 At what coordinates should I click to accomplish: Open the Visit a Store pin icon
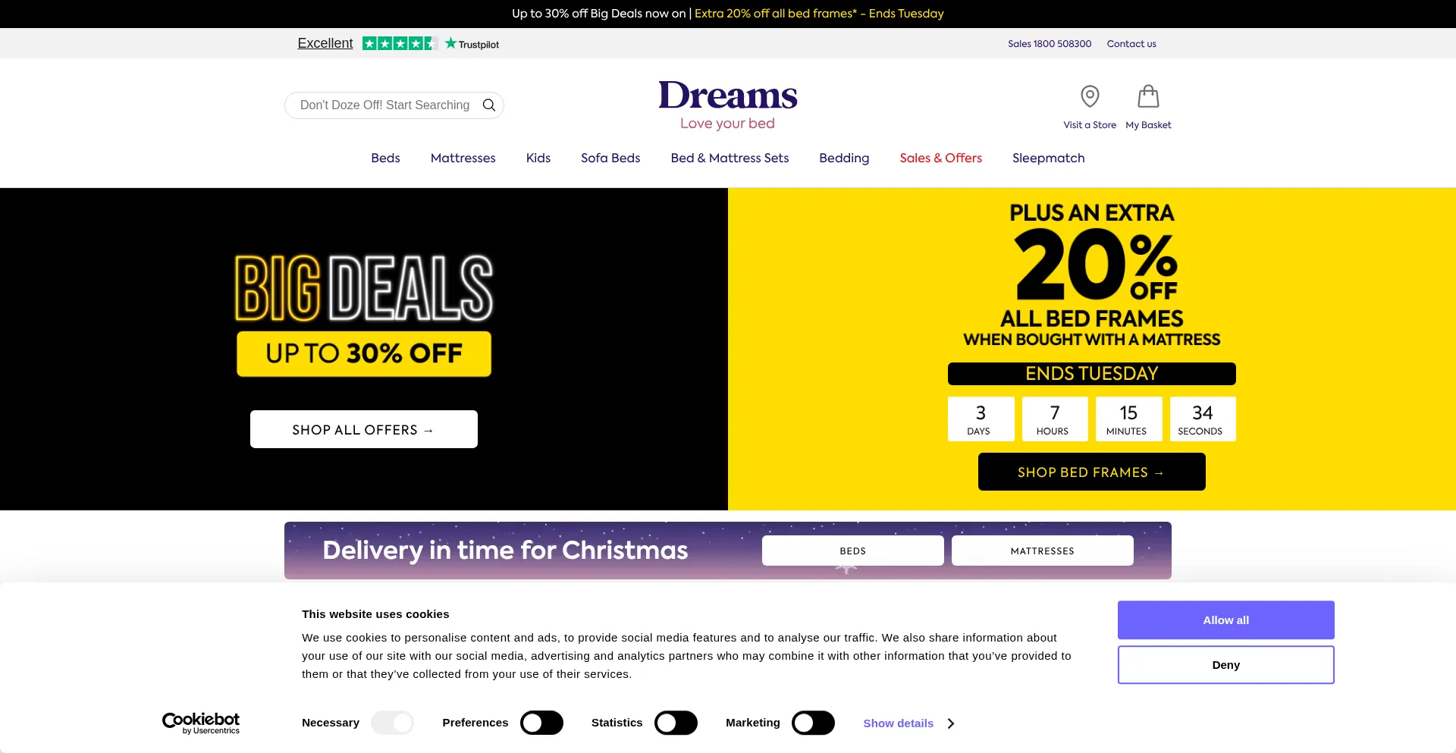point(1090,96)
